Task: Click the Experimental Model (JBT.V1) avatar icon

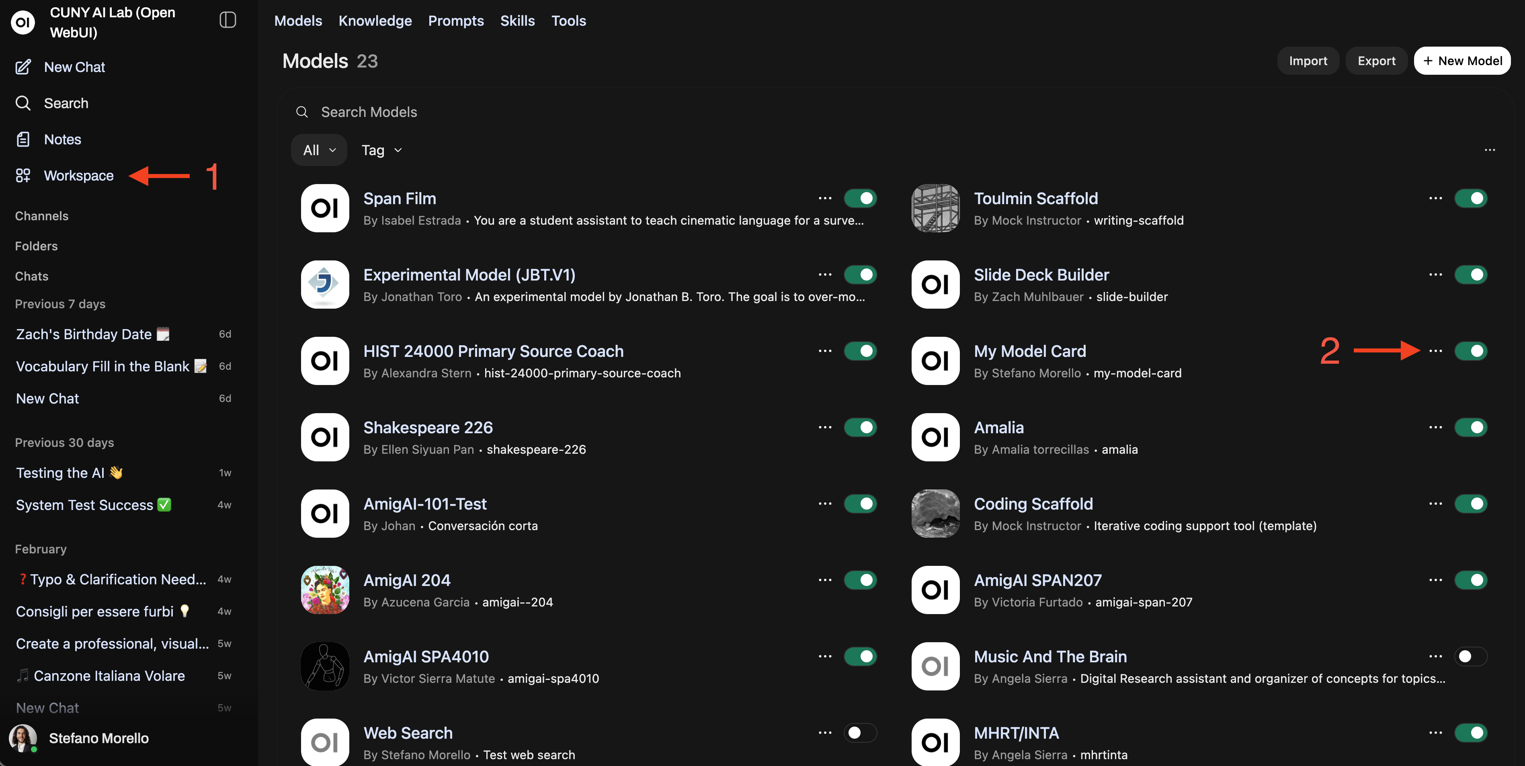Action: point(324,285)
